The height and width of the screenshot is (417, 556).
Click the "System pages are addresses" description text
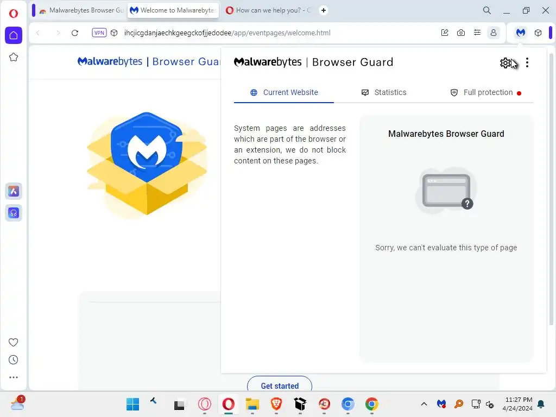290,144
